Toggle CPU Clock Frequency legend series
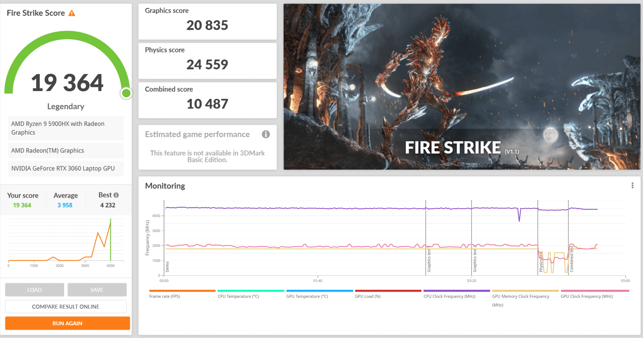The image size is (643, 338). (457, 294)
